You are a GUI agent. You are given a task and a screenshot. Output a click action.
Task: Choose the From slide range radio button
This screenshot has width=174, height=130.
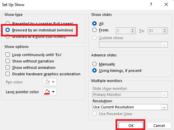pos(94,30)
